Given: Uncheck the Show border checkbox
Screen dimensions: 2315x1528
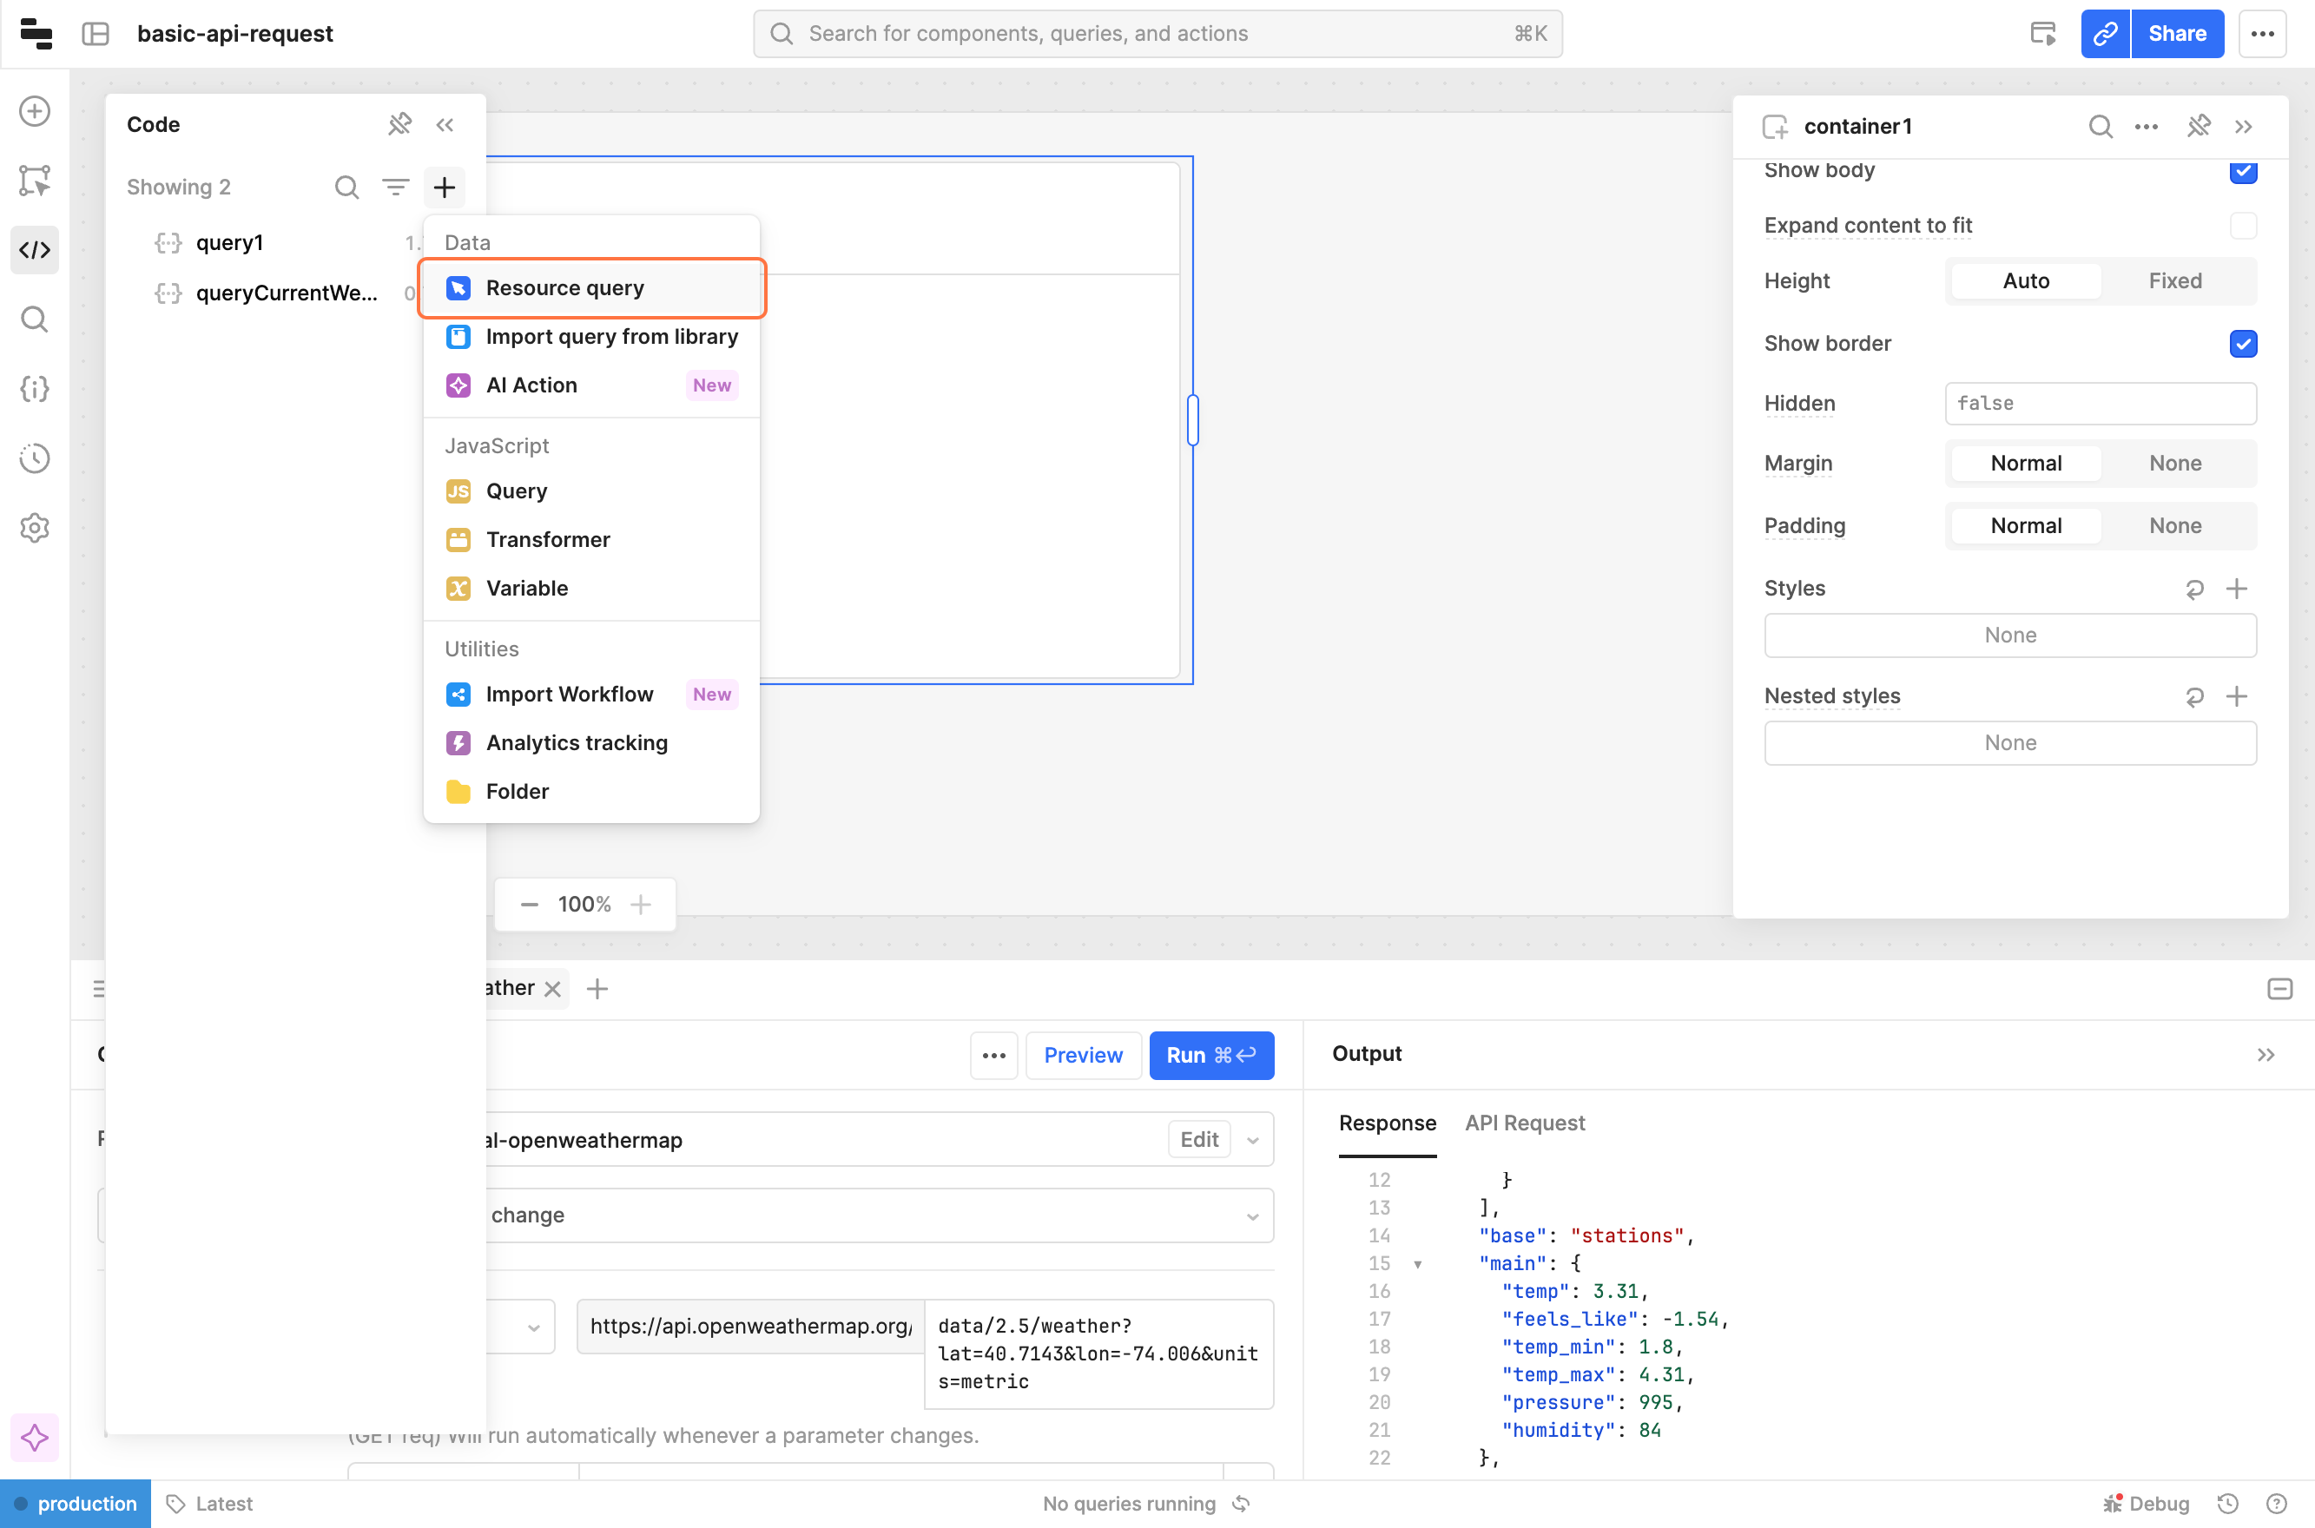Looking at the screenshot, I should pyautogui.click(x=2243, y=343).
